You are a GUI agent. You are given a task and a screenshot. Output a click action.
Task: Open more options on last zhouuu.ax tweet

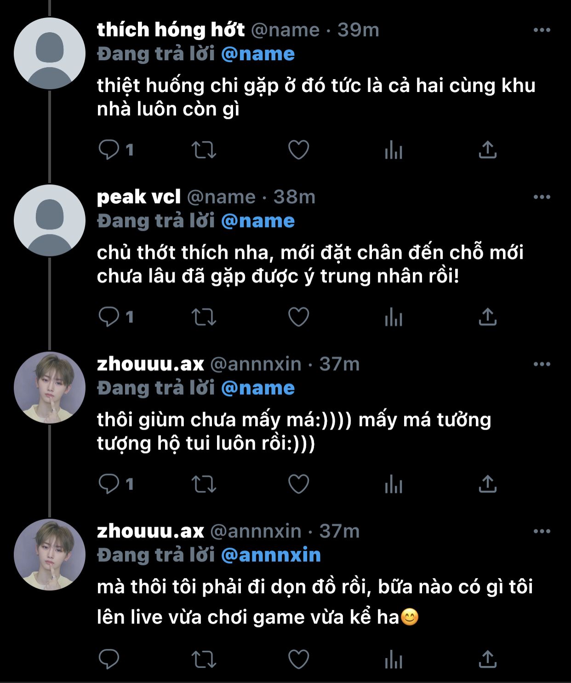point(542,531)
